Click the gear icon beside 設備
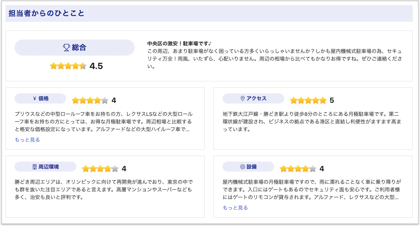 tap(242, 167)
